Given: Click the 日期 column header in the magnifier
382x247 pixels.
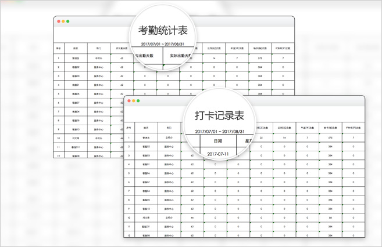Looking at the screenshot, I should [218, 141].
